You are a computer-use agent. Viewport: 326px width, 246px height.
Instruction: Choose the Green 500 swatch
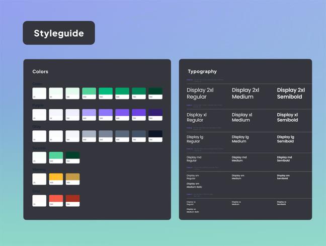pyautogui.click(x=106, y=93)
